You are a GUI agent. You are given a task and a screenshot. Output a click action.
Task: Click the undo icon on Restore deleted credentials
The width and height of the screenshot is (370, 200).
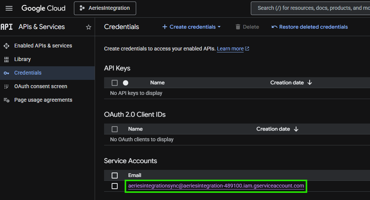pos(274,27)
